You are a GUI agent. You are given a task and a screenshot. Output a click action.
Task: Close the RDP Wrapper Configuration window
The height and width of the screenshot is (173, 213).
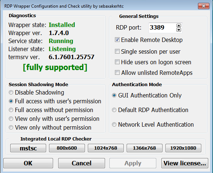click(203, 6)
